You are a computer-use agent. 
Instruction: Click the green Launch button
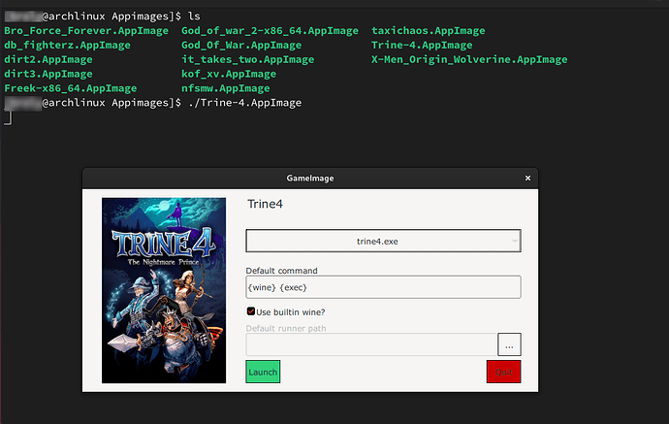click(263, 372)
